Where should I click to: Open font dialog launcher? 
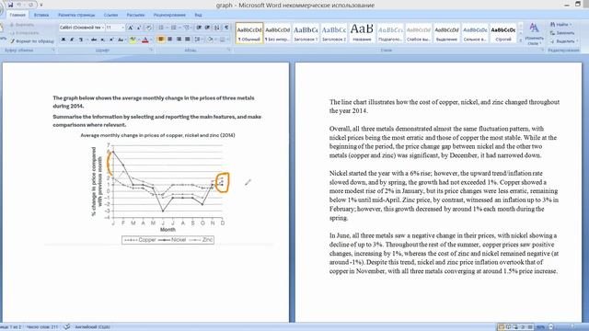point(151,50)
